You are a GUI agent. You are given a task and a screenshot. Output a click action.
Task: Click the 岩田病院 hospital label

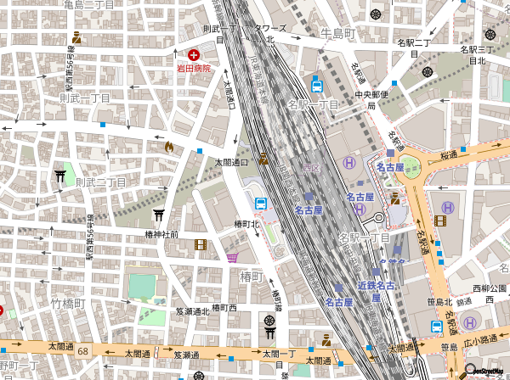pyautogui.click(x=193, y=68)
